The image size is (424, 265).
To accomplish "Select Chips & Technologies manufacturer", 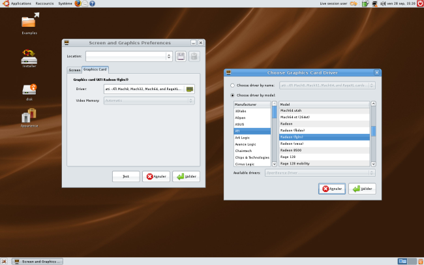I will point(252,157).
